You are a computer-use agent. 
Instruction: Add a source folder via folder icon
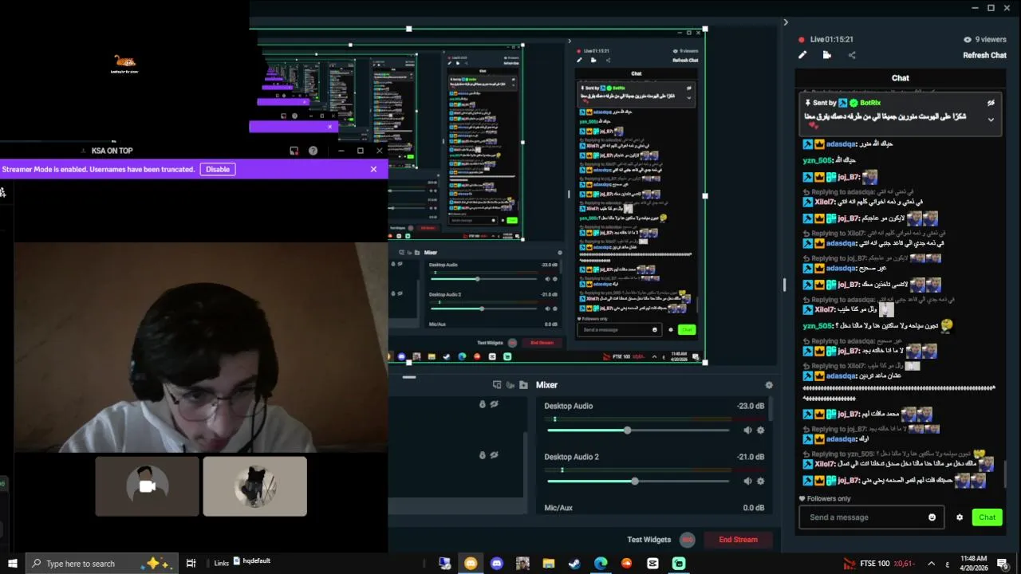(523, 385)
